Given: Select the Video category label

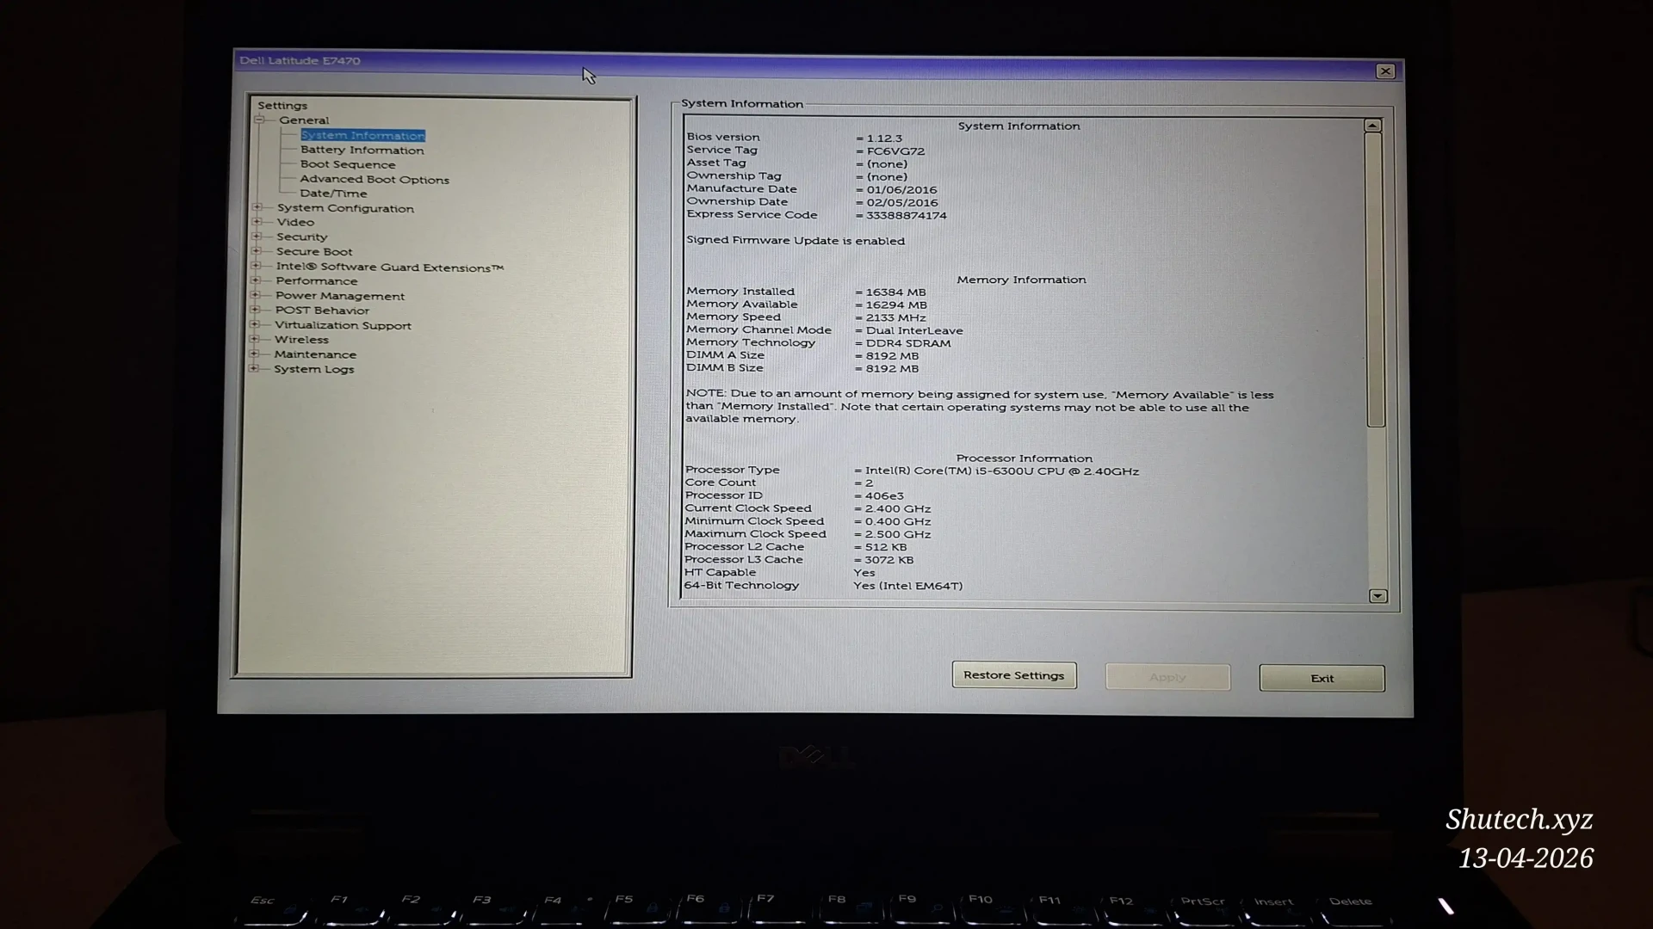Looking at the screenshot, I should pyautogui.click(x=295, y=222).
